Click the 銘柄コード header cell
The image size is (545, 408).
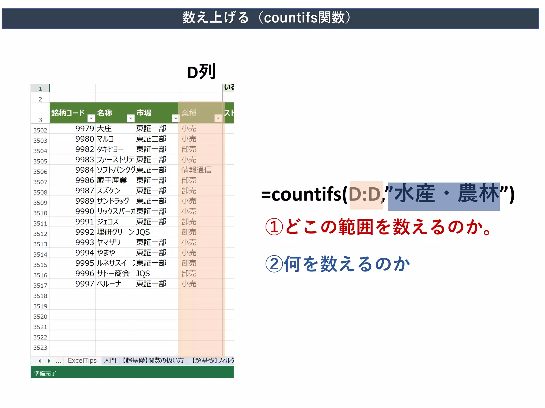pyautogui.click(x=73, y=113)
